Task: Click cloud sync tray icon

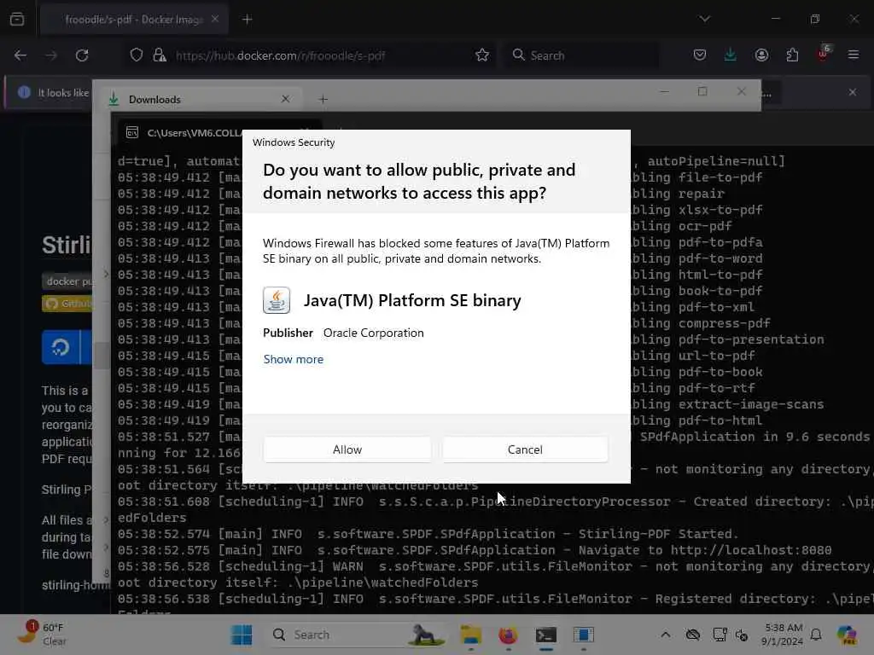Action: 692,635
